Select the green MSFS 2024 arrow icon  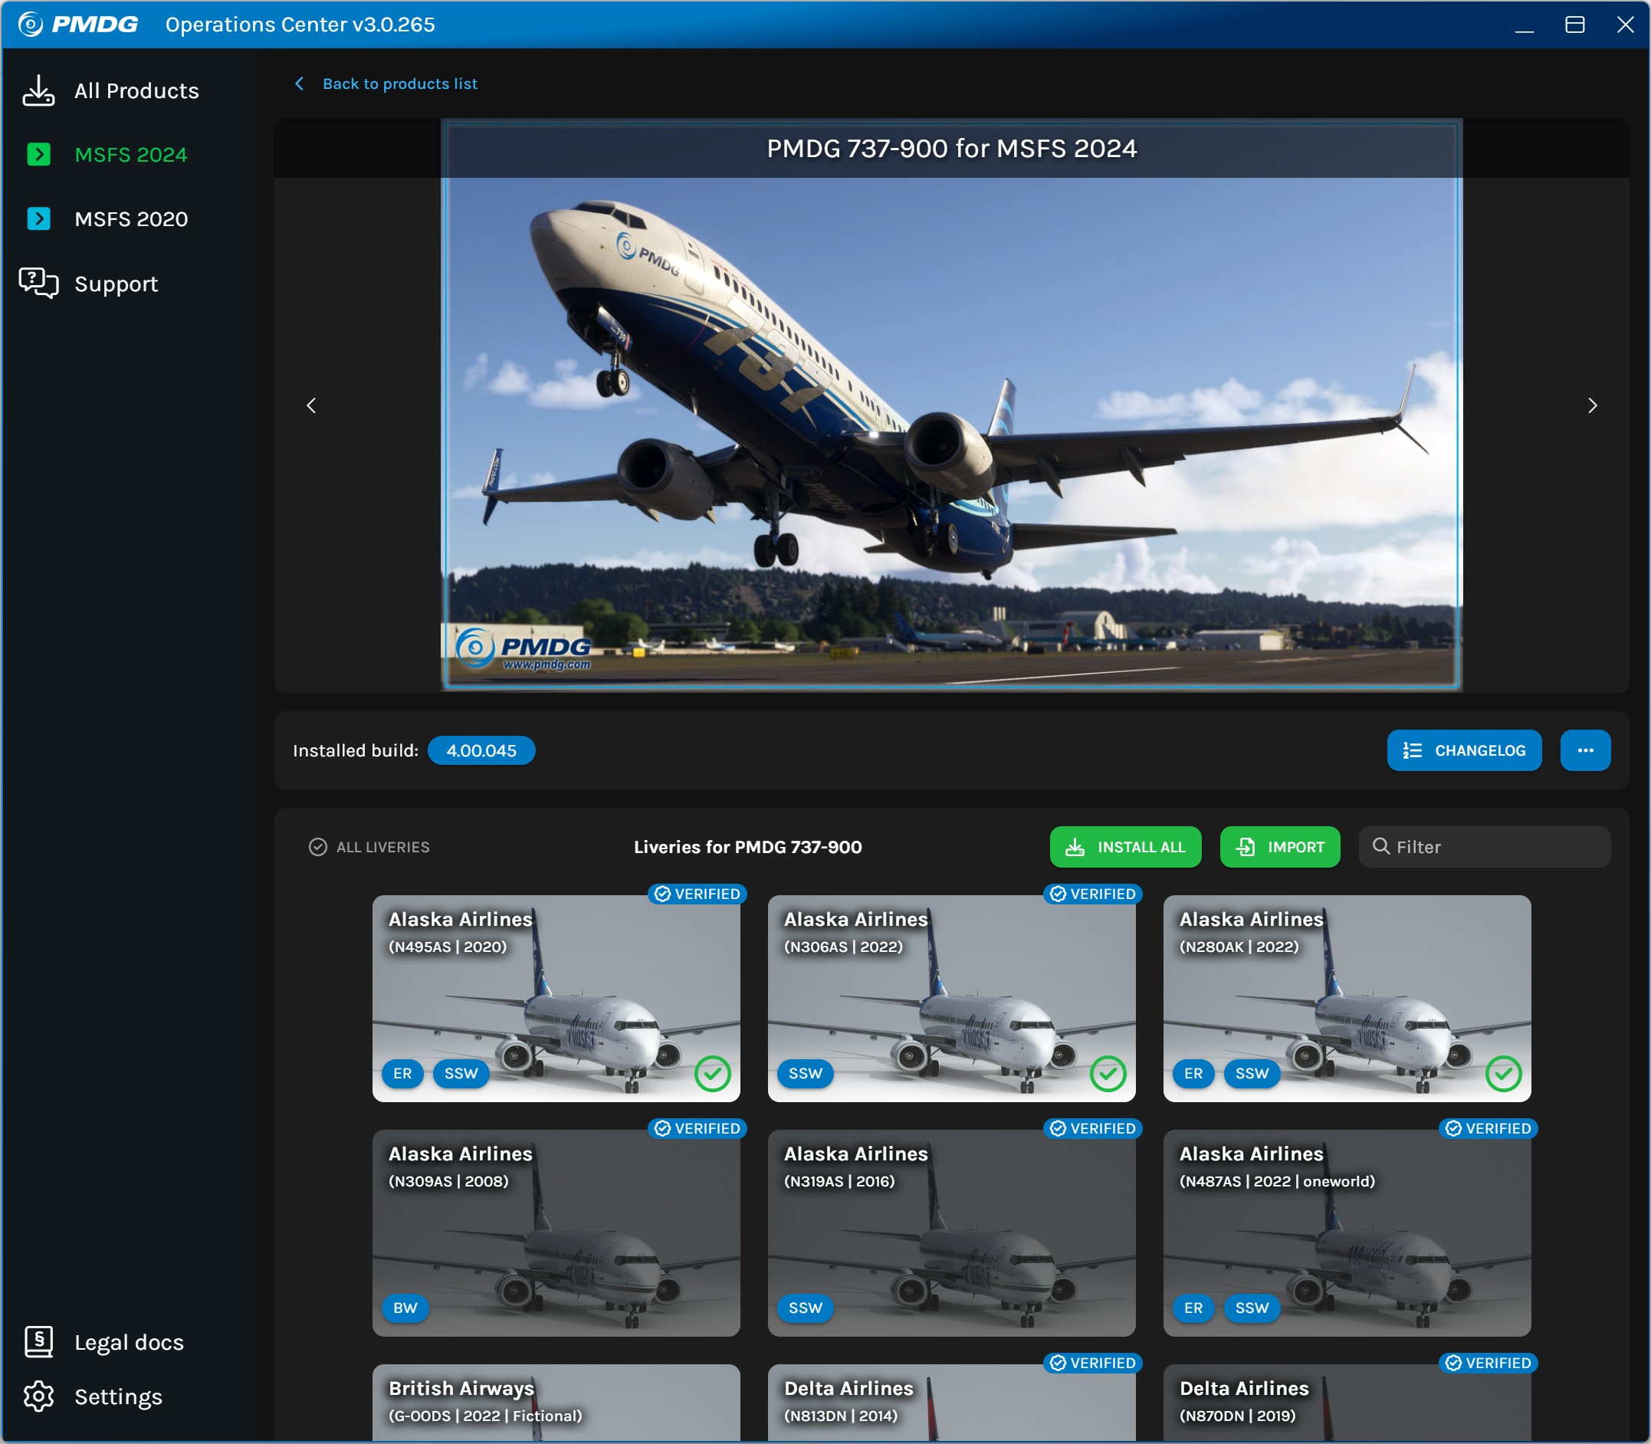38,154
